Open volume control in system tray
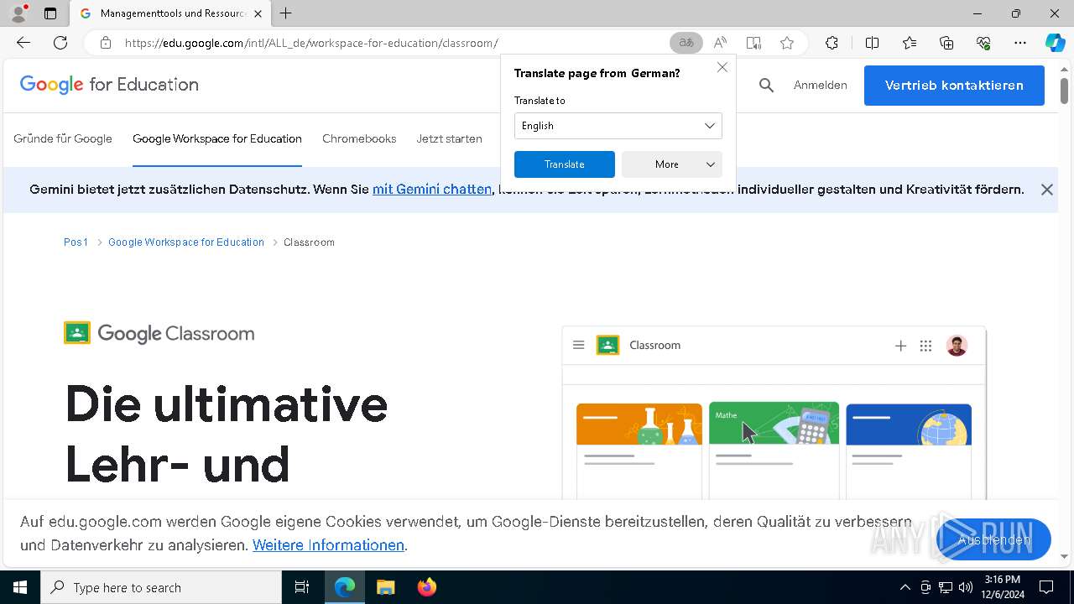This screenshot has width=1074, height=604. [966, 587]
